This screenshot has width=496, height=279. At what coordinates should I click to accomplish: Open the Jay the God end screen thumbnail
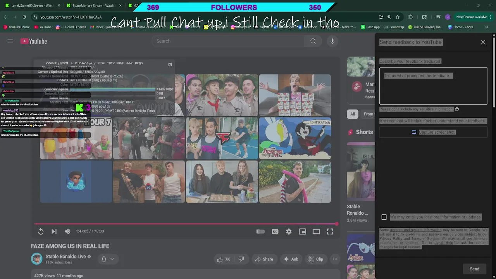pyautogui.click(x=76, y=182)
